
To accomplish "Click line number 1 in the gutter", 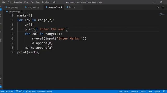I will pos(12,16).
